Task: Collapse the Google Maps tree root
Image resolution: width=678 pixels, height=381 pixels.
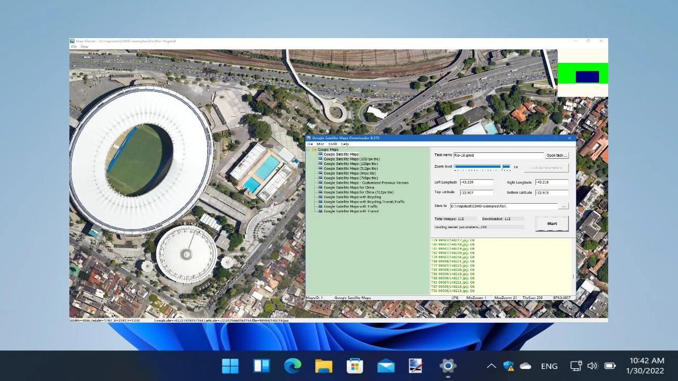Action: [x=308, y=149]
